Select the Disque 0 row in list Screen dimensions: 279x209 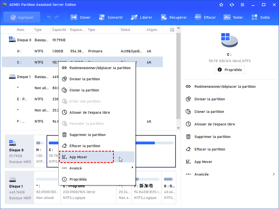82,40
